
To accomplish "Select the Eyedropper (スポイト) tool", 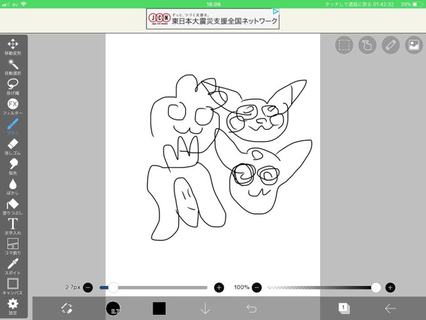I will [x=13, y=267].
